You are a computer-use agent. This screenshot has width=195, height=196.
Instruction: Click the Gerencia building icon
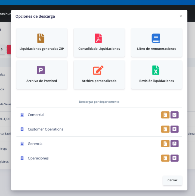[22, 144]
